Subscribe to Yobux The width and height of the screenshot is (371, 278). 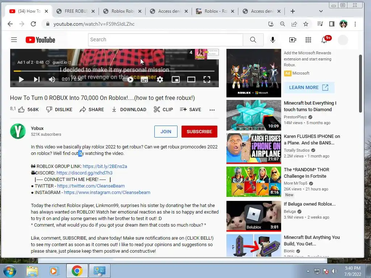tap(199, 131)
